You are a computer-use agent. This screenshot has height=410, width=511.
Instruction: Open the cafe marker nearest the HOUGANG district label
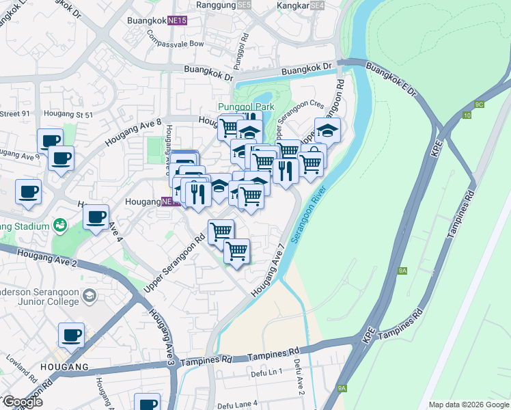[x=71, y=336]
